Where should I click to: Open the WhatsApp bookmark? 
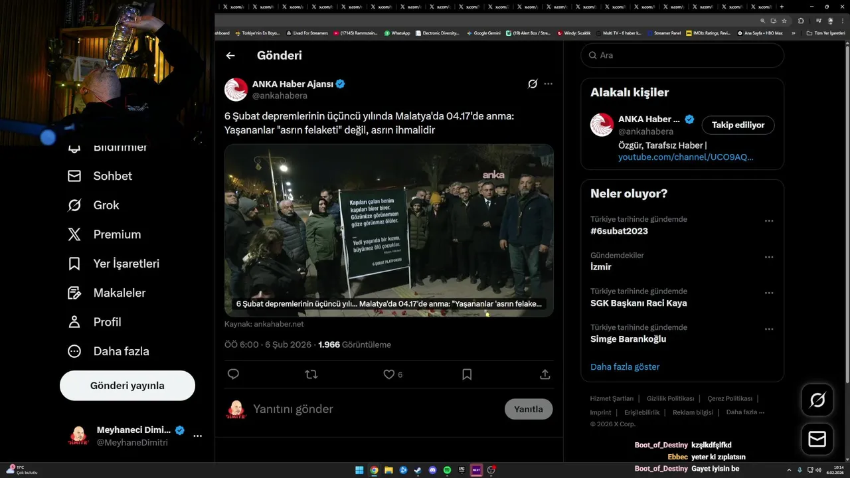[397, 33]
